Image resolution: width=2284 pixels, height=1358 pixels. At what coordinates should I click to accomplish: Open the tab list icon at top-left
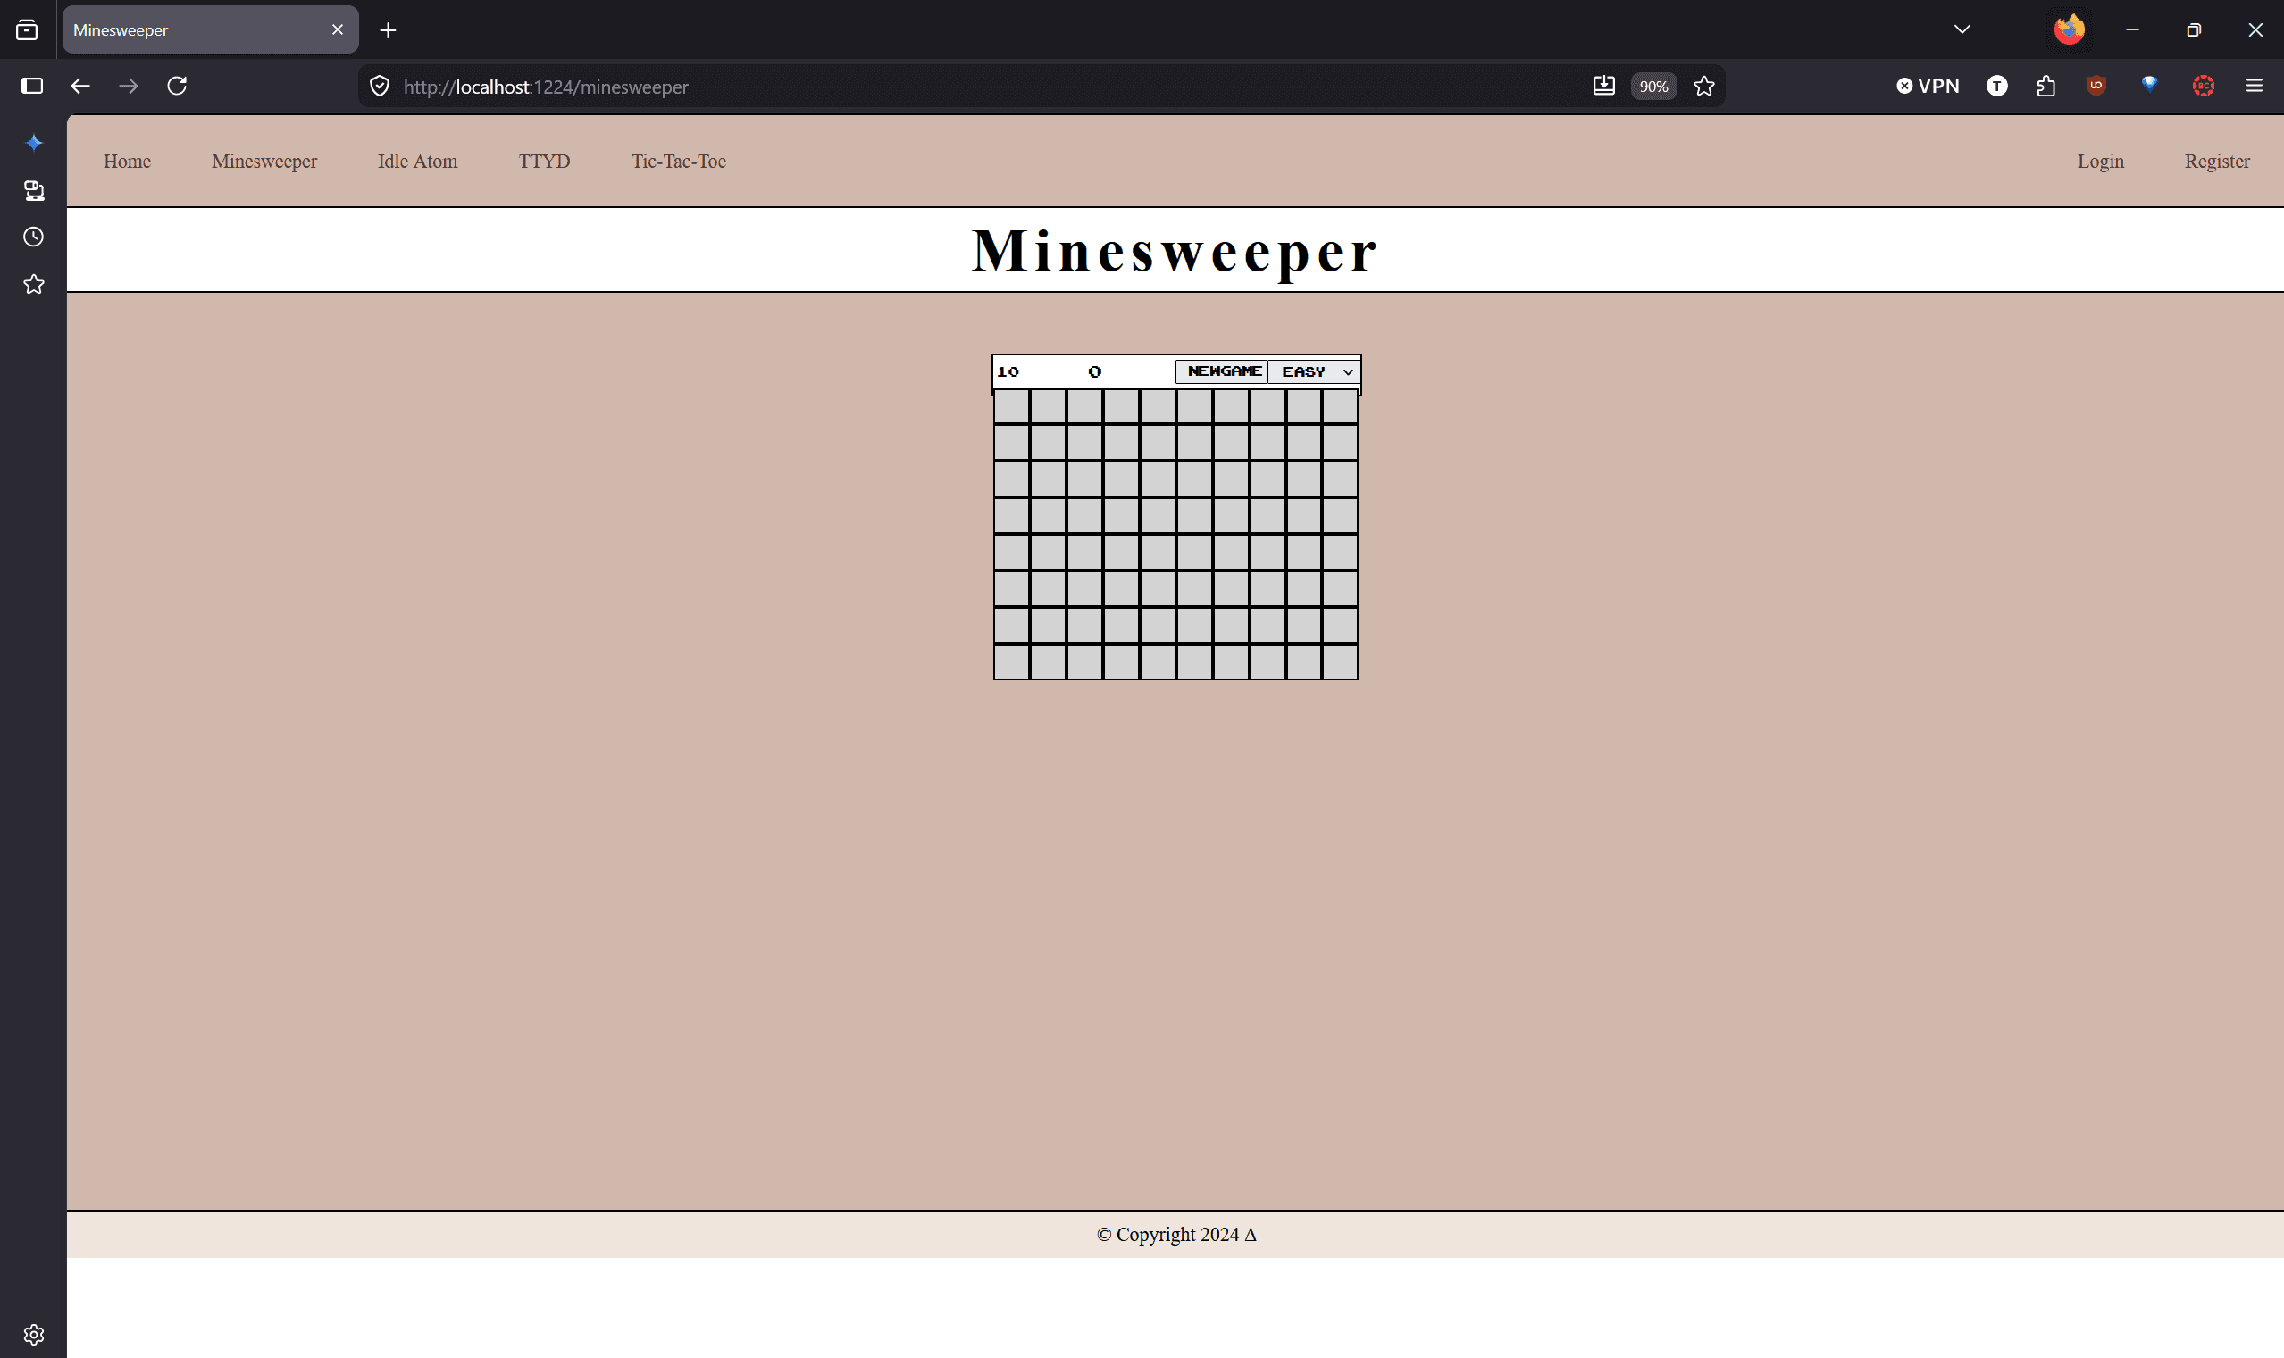coord(28,30)
